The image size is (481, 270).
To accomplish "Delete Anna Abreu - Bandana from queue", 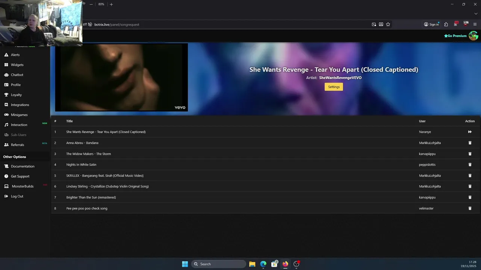I will pos(470,143).
